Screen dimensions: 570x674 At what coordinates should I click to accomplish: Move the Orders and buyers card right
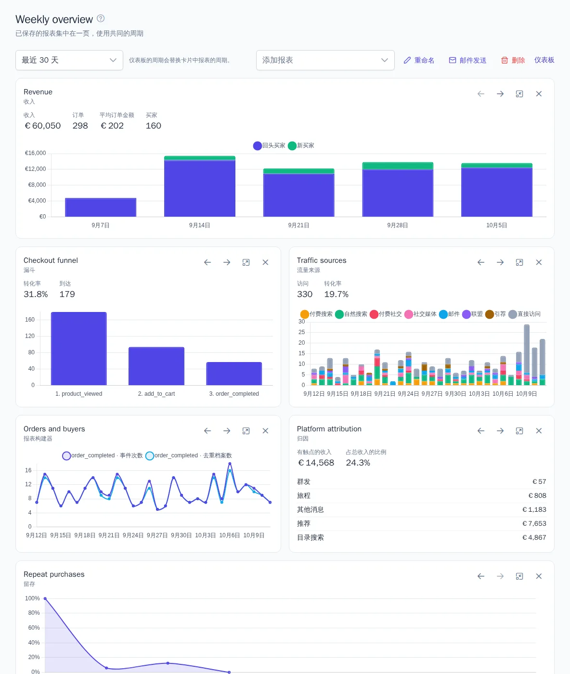(227, 431)
